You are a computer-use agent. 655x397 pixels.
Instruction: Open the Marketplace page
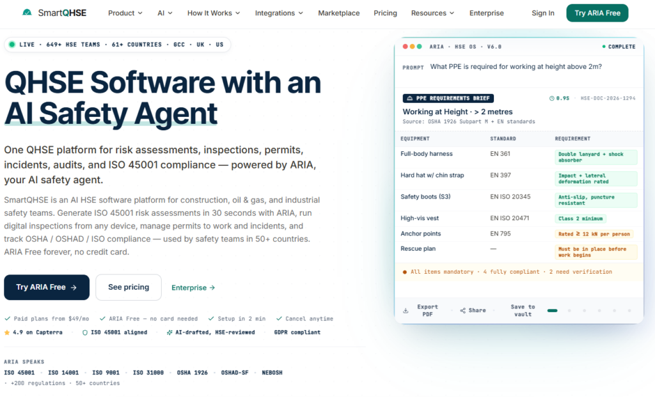[x=339, y=13]
